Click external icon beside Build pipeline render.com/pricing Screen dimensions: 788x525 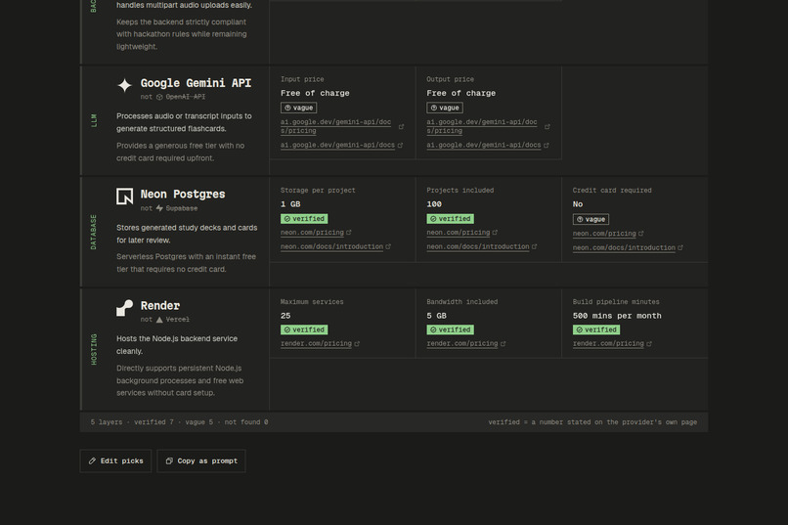649,343
